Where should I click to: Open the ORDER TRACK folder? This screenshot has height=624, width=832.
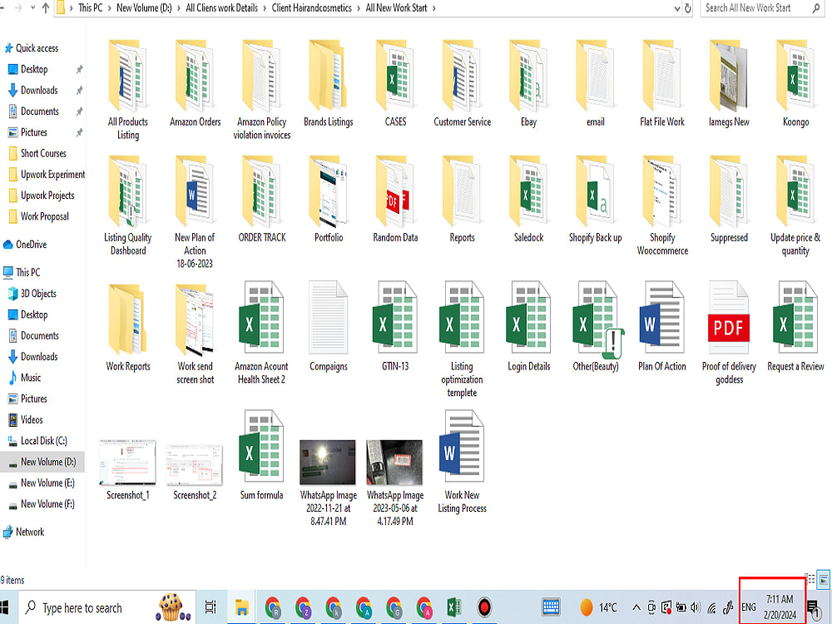(261, 201)
